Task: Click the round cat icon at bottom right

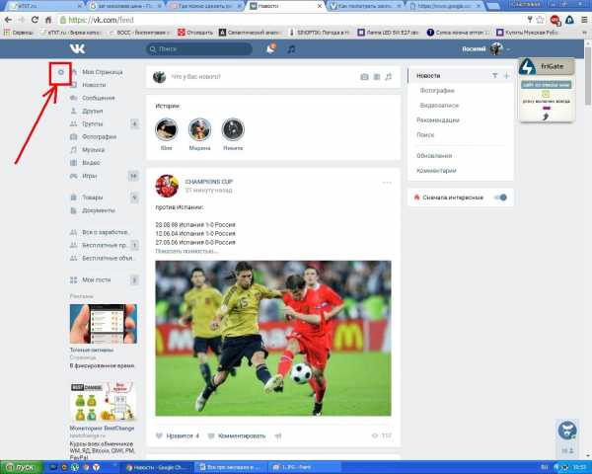Action: (567, 430)
